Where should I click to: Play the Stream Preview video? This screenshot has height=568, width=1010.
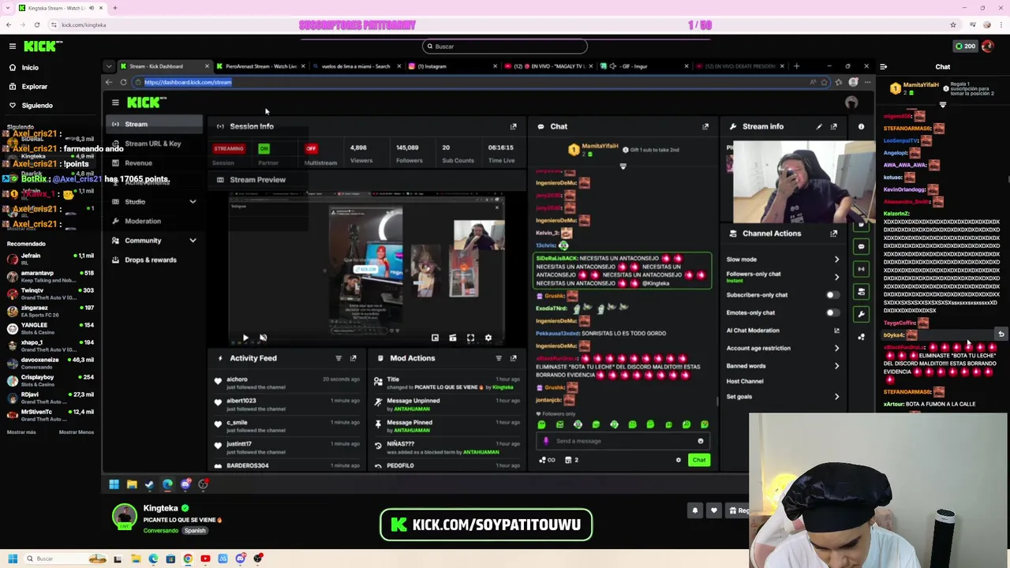(245, 338)
